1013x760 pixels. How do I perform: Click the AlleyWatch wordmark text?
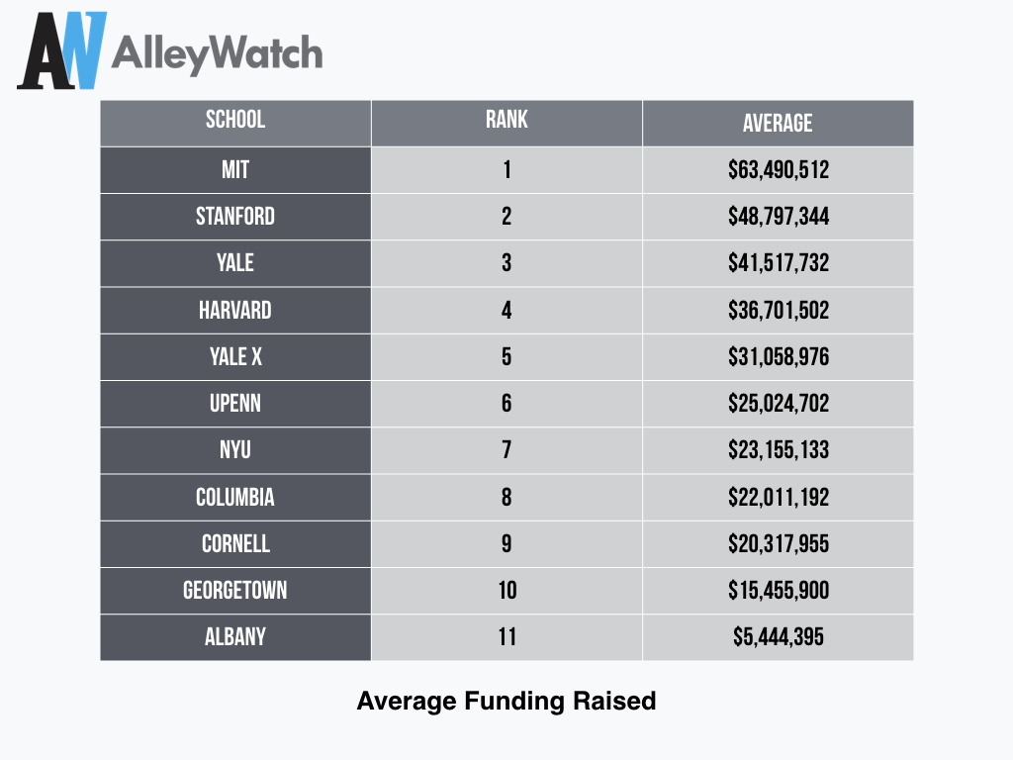tap(217, 54)
